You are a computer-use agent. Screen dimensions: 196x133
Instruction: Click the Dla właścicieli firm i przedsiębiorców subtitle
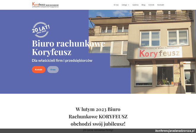click(62, 61)
